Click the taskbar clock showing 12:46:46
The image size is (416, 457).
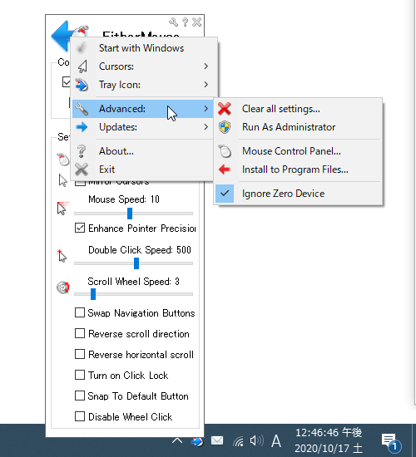(329, 433)
